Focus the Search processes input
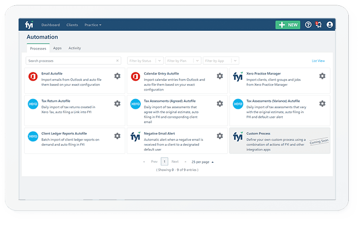The height and width of the screenshot is (240, 358). [x=73, y=60]
